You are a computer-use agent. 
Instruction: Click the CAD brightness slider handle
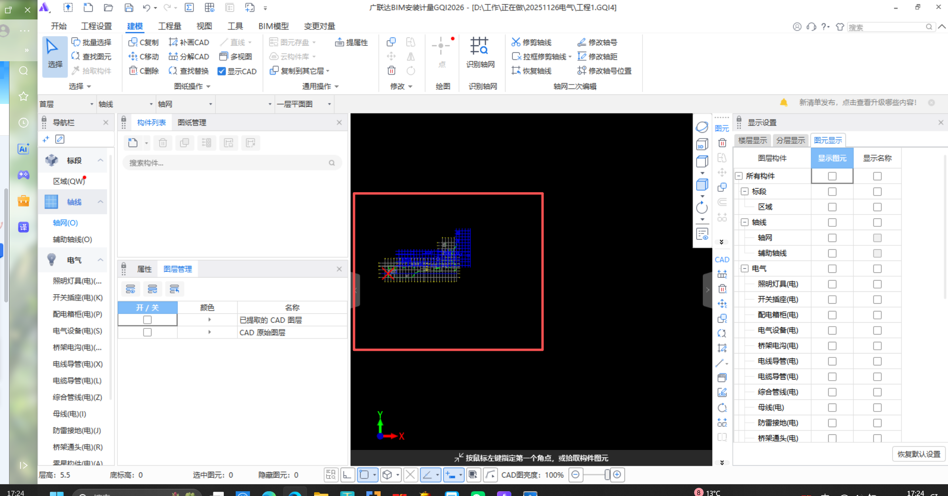click(607, 475)
